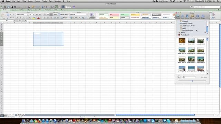
Task: Apply italic formatting
Action: click(20, 18)
